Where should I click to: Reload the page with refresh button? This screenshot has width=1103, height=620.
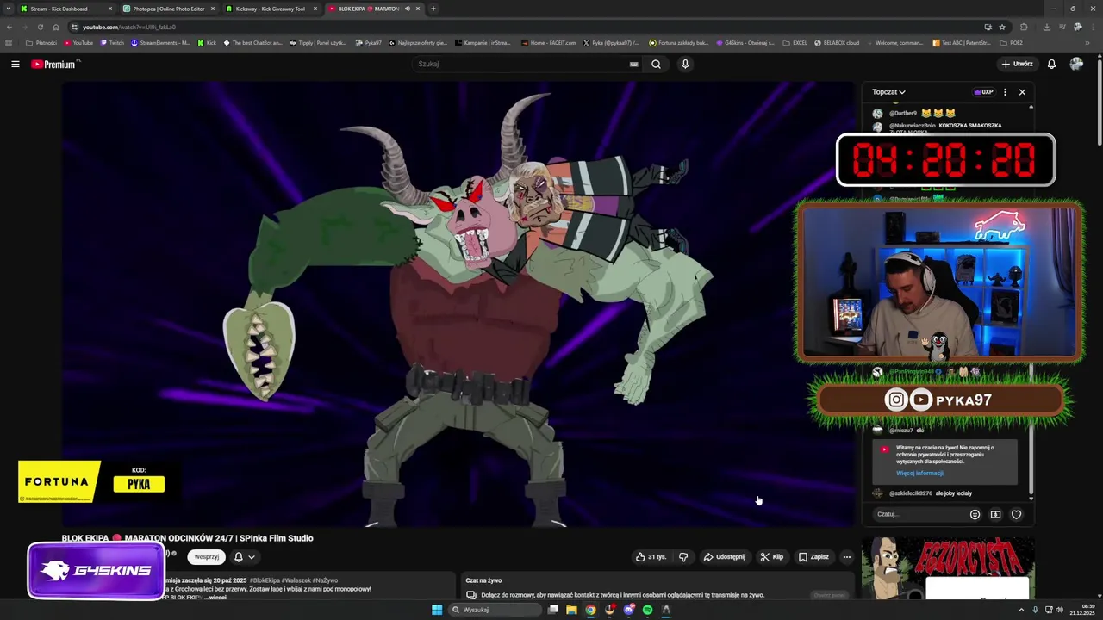pyautogui.click(x=40, y=27)
